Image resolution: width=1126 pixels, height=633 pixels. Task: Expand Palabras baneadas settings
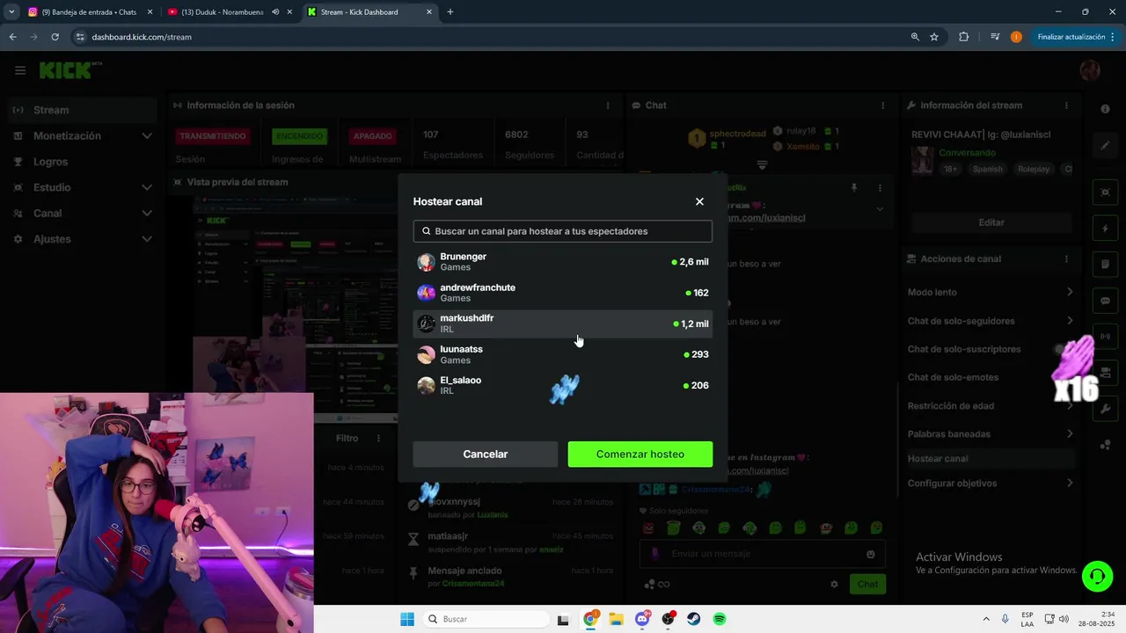click(x=991, y=433)
